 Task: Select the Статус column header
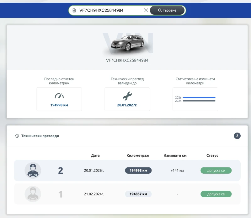pos(213,155)
